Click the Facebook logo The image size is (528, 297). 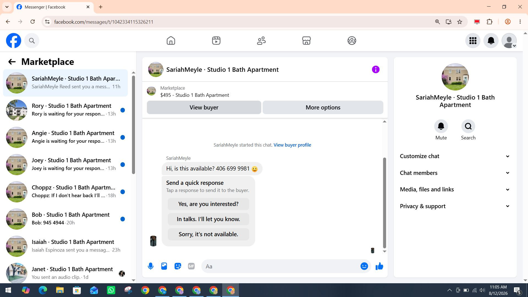13,41
